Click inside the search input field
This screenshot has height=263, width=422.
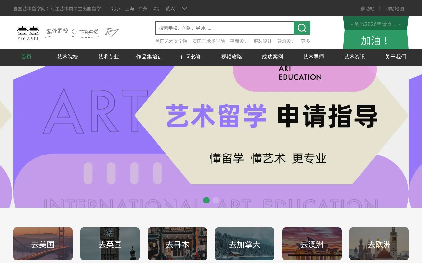click(224, 28)
